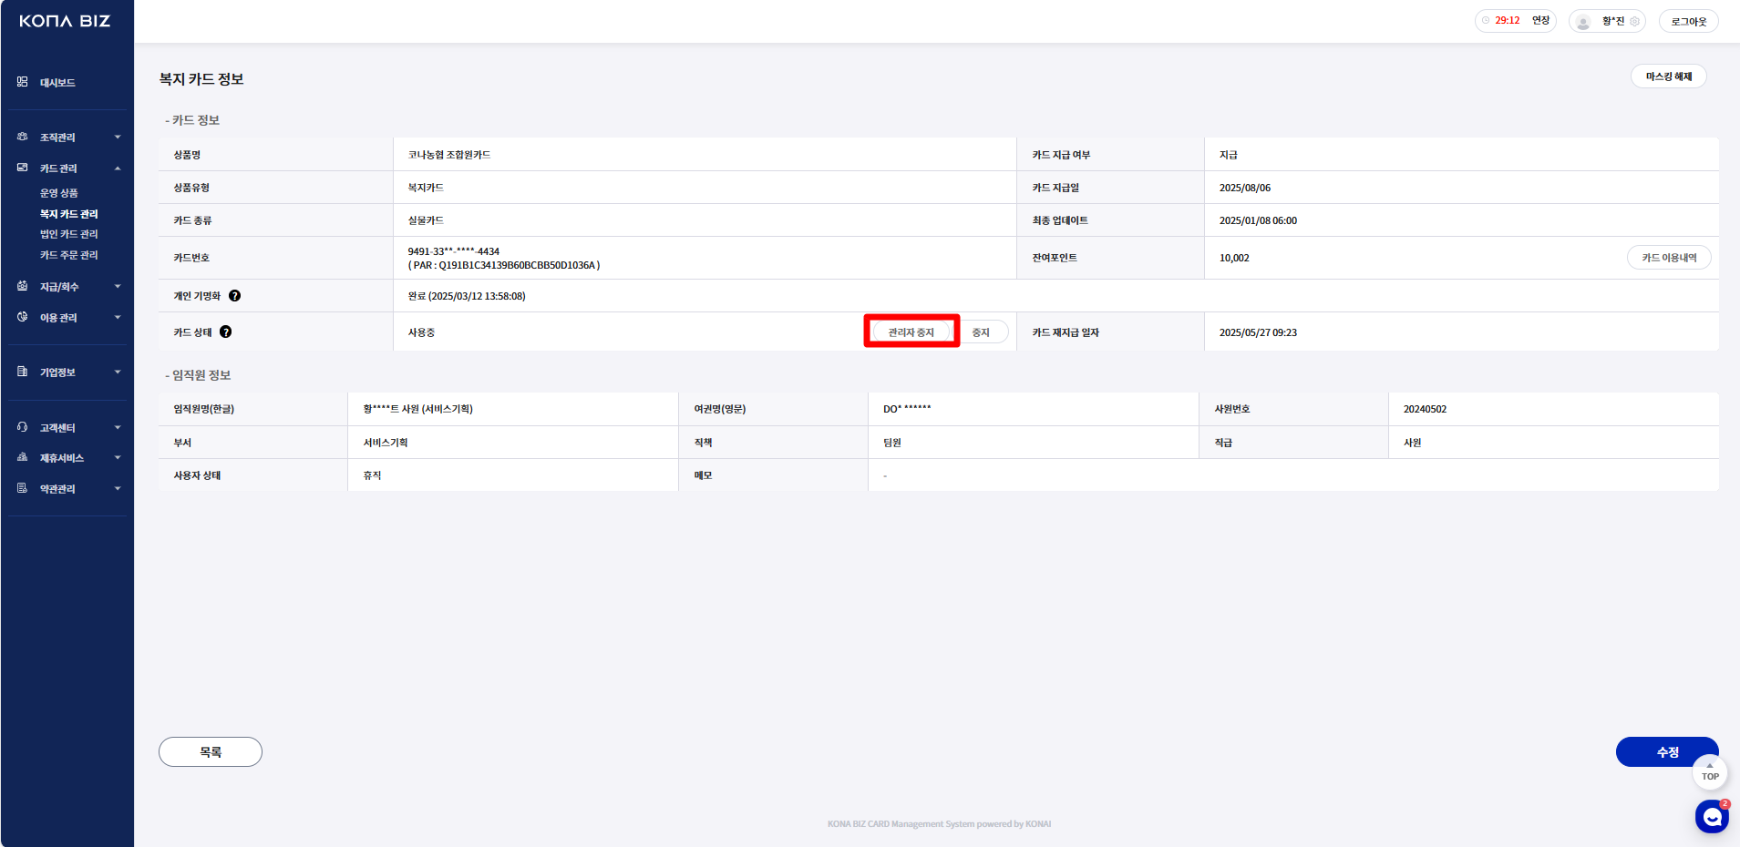
Task: Click the user avatar icon in header
Action: pos(1583,21)
